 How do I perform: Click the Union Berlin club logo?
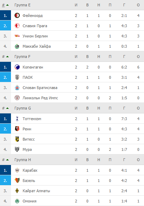click(x=17, y=36)
